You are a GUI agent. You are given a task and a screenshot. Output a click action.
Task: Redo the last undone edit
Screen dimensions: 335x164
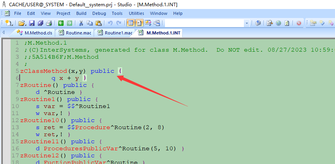119,23
